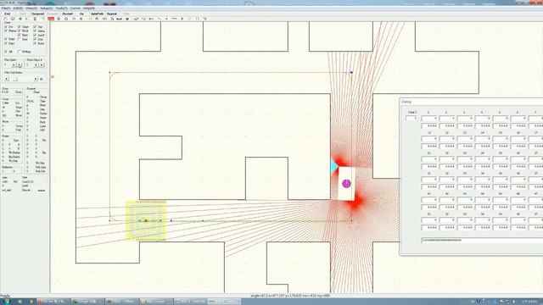Click the first icon in the toolbar
This screenshot has height=305, width=543.
5,19
